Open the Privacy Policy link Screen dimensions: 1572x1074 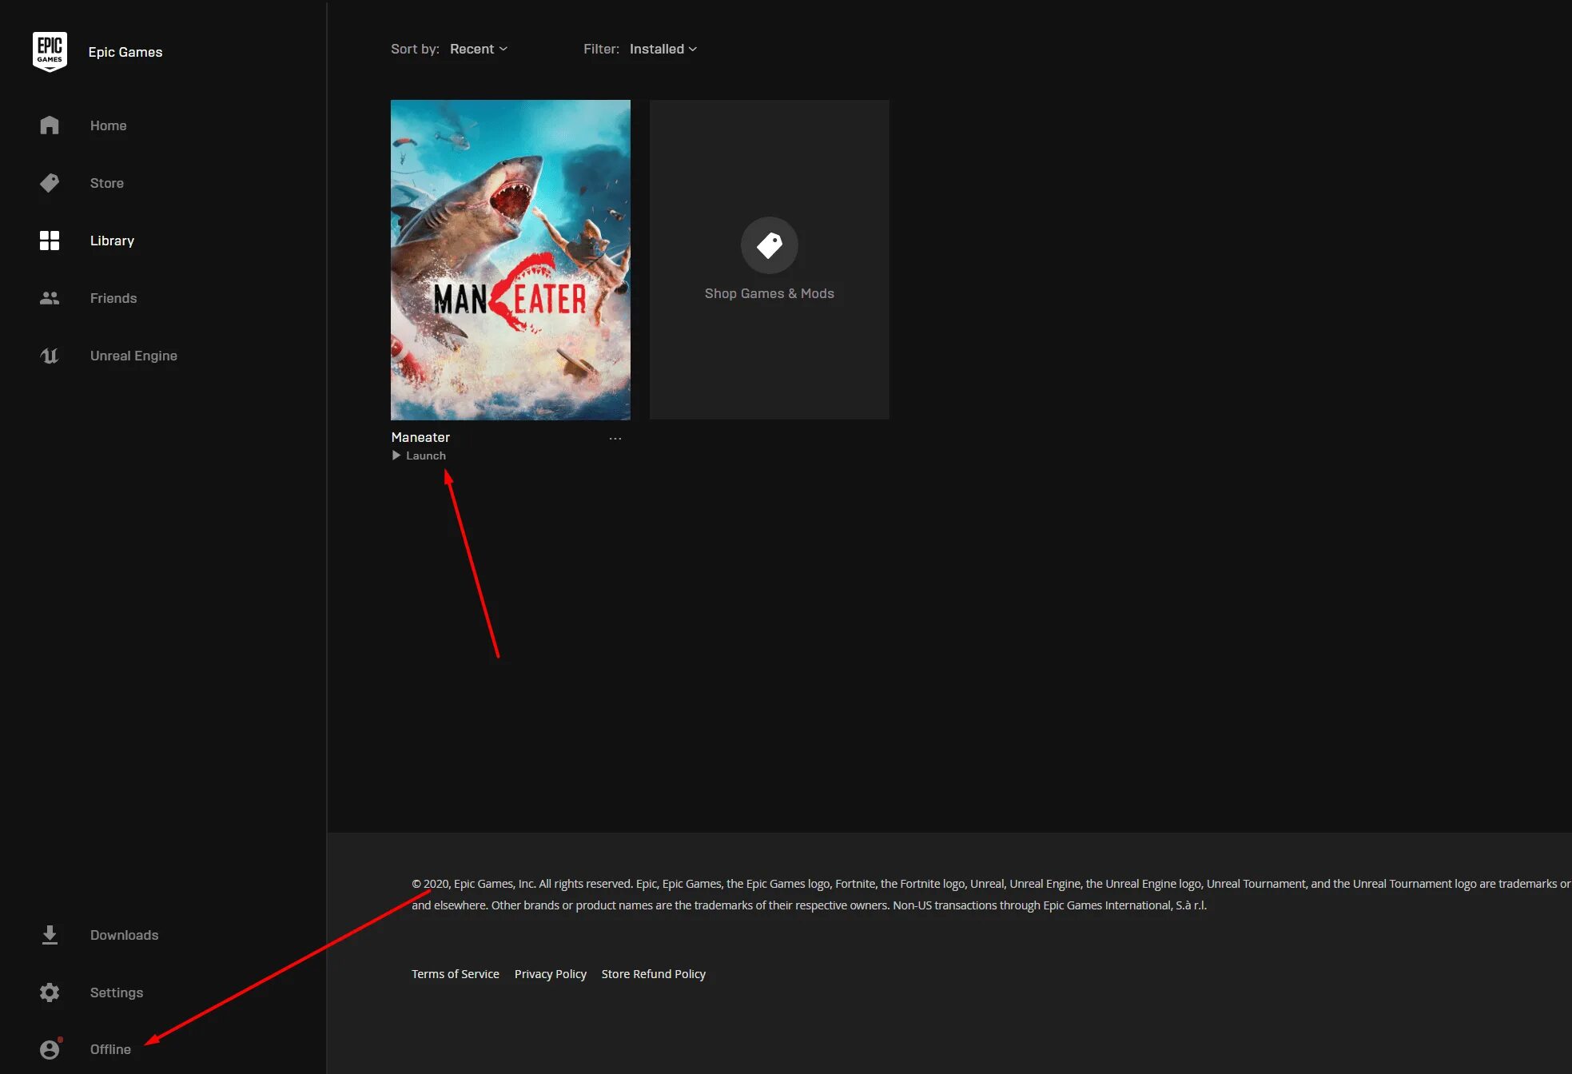click(x=550, y=973)
